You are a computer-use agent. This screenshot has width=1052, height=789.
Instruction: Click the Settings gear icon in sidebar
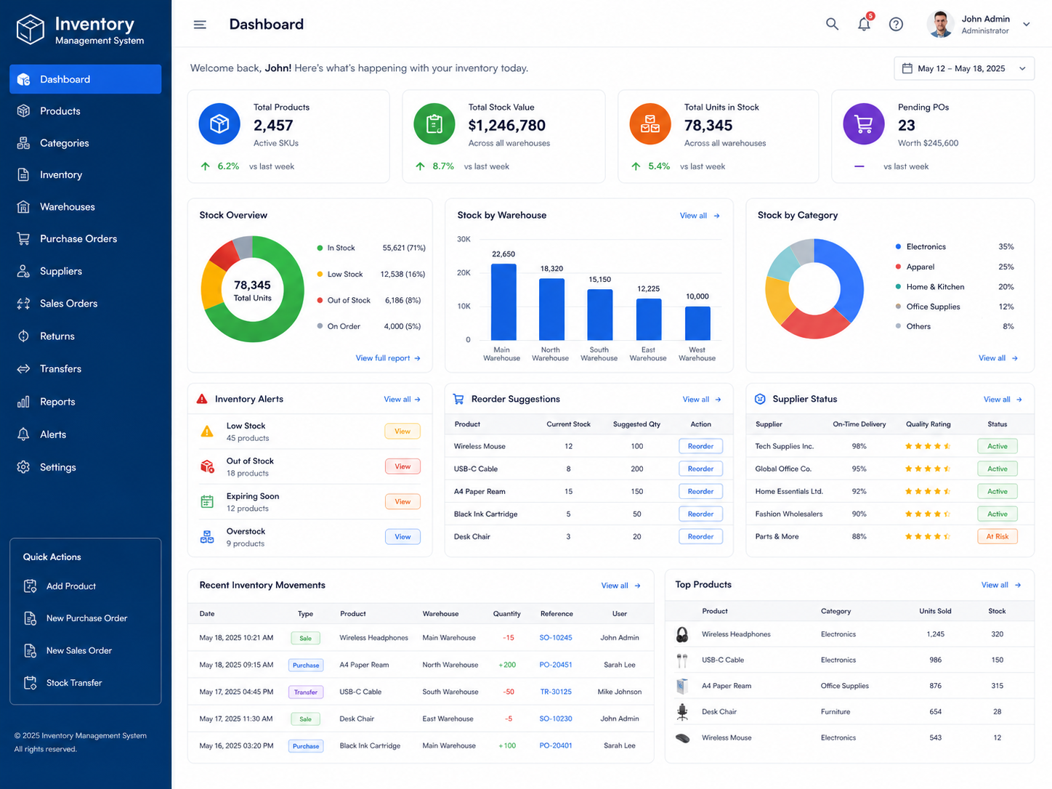23,467
